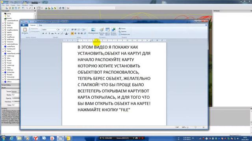The image size is (252, 141).
Task: Toggle underline formatting in WordPad
Action: tap(49, 33)
